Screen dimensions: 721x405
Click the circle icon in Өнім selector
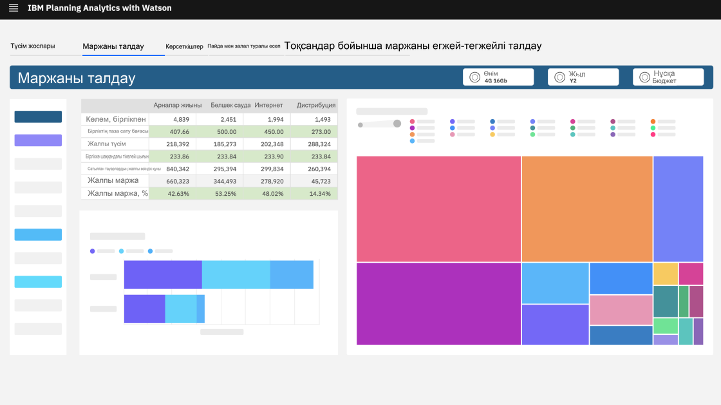click(474, 77)
